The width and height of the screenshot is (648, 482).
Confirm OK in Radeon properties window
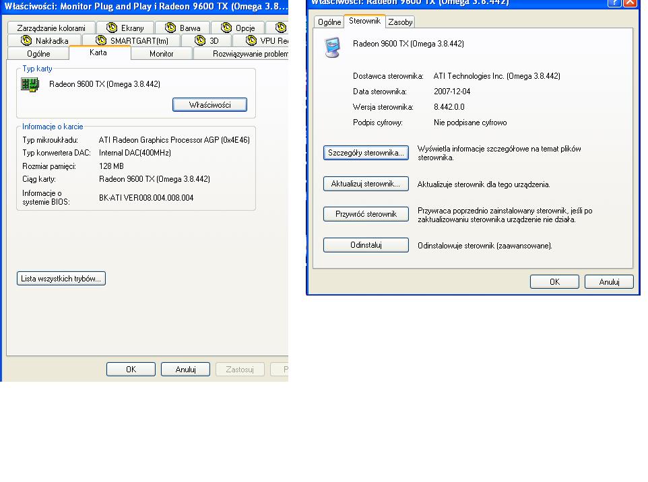(554, 281)
